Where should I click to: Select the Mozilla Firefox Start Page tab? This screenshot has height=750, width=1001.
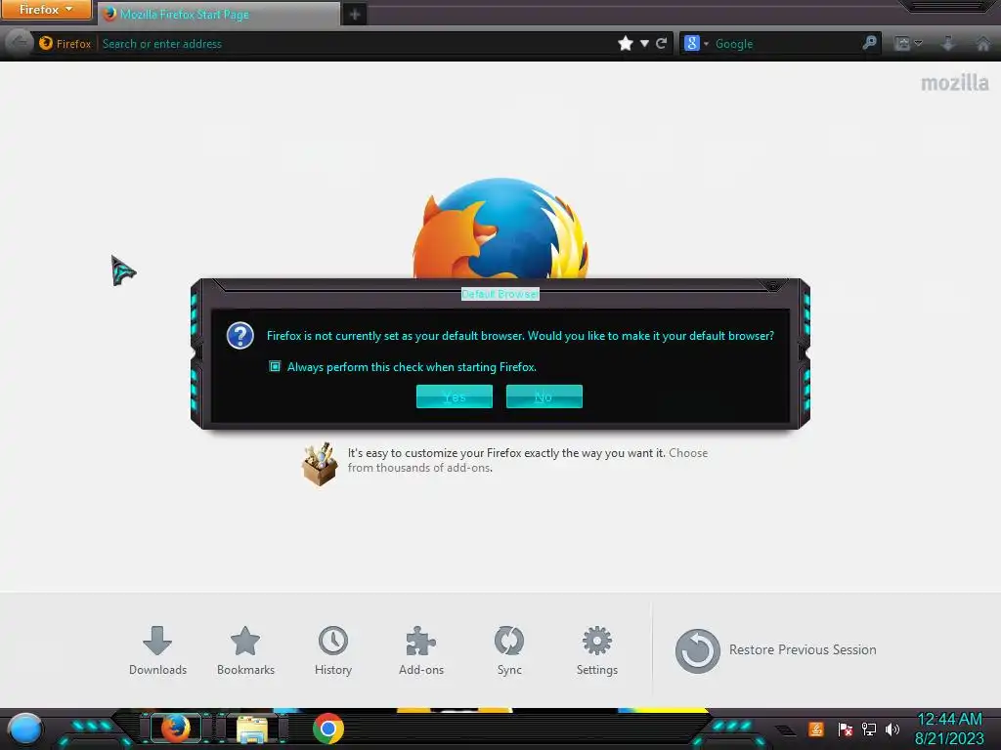point(219,14)
